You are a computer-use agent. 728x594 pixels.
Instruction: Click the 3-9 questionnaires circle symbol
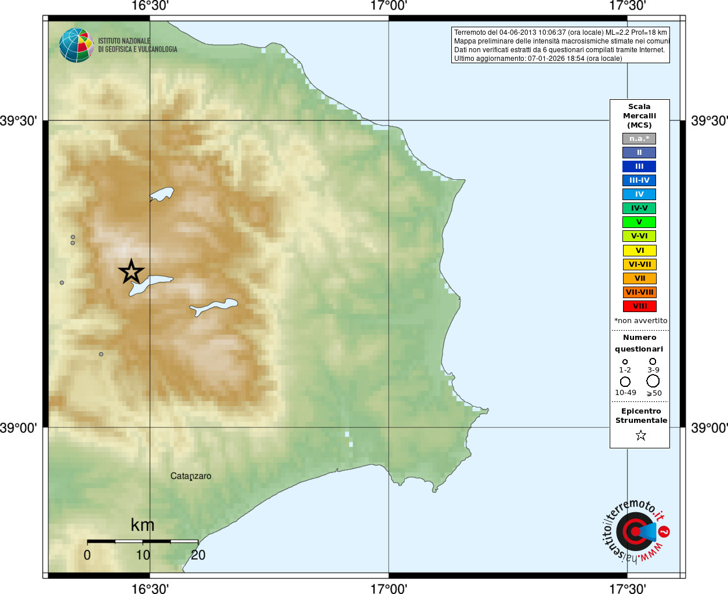653,361
